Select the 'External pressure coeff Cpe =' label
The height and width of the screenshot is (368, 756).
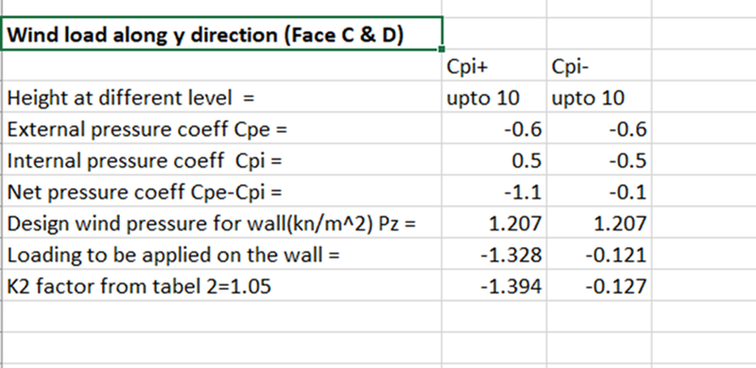click(x=221, y=127)
